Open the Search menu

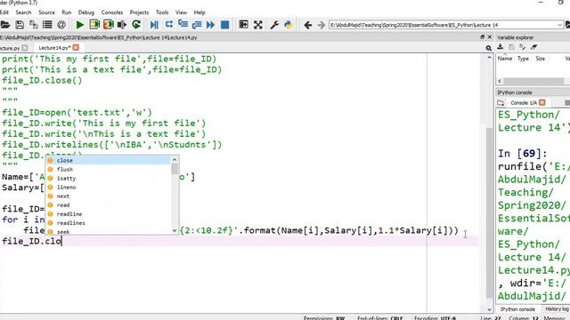(23, 12)
